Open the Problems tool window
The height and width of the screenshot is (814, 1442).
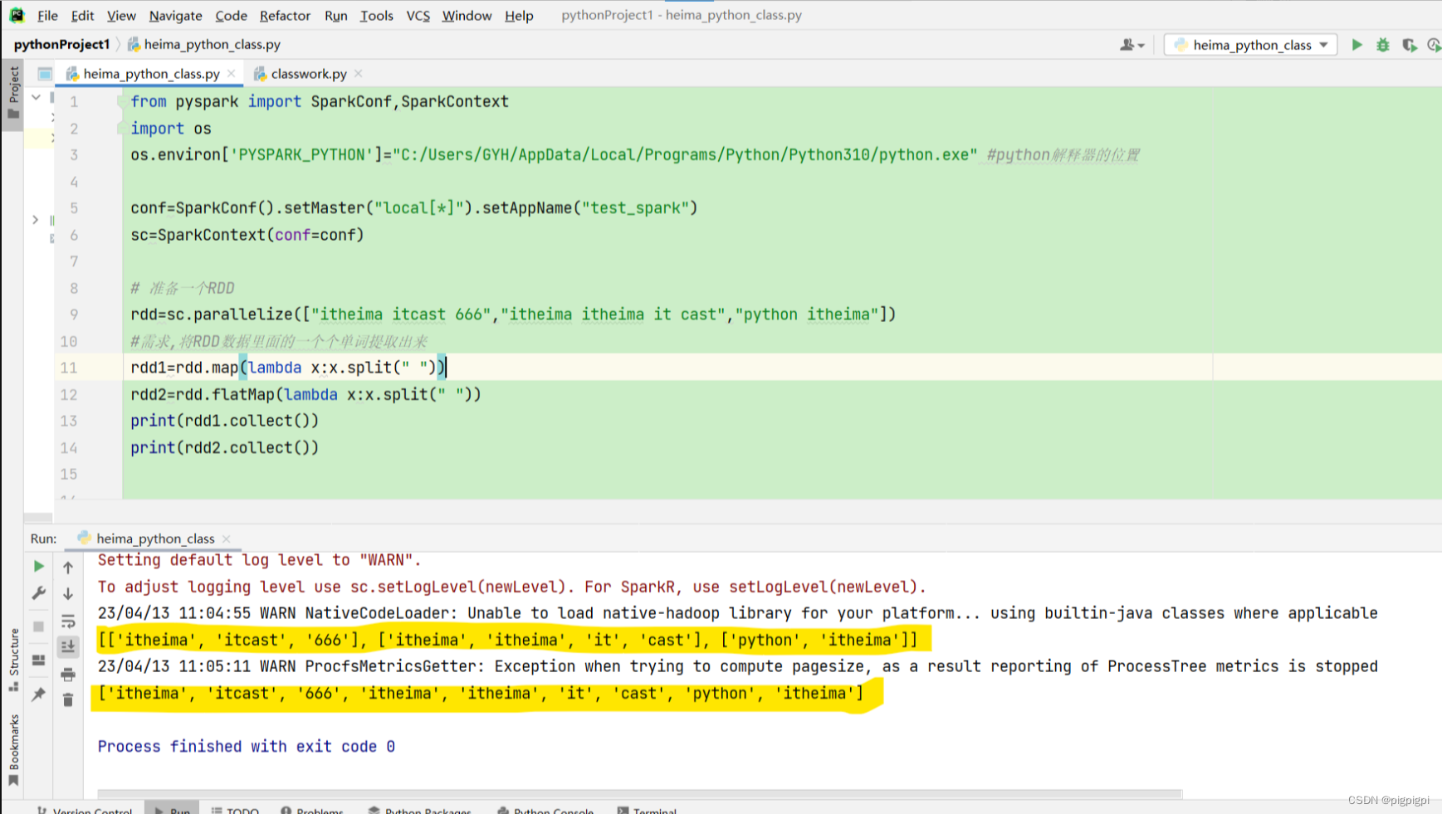[x=312, y=809]
